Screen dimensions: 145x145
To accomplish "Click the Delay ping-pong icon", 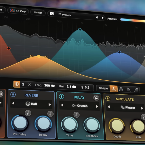I will tap(96, 98).
